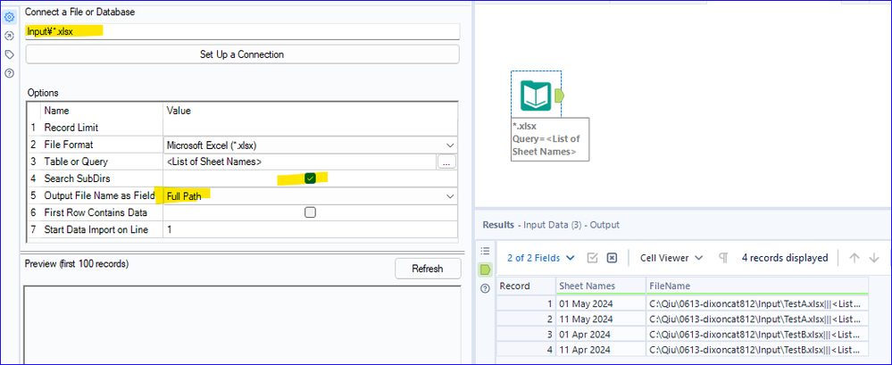The height and width of the screenshot is (365, 892).
Task: Open the Navigation icon below the gear
Action: (x=9, y=36)
